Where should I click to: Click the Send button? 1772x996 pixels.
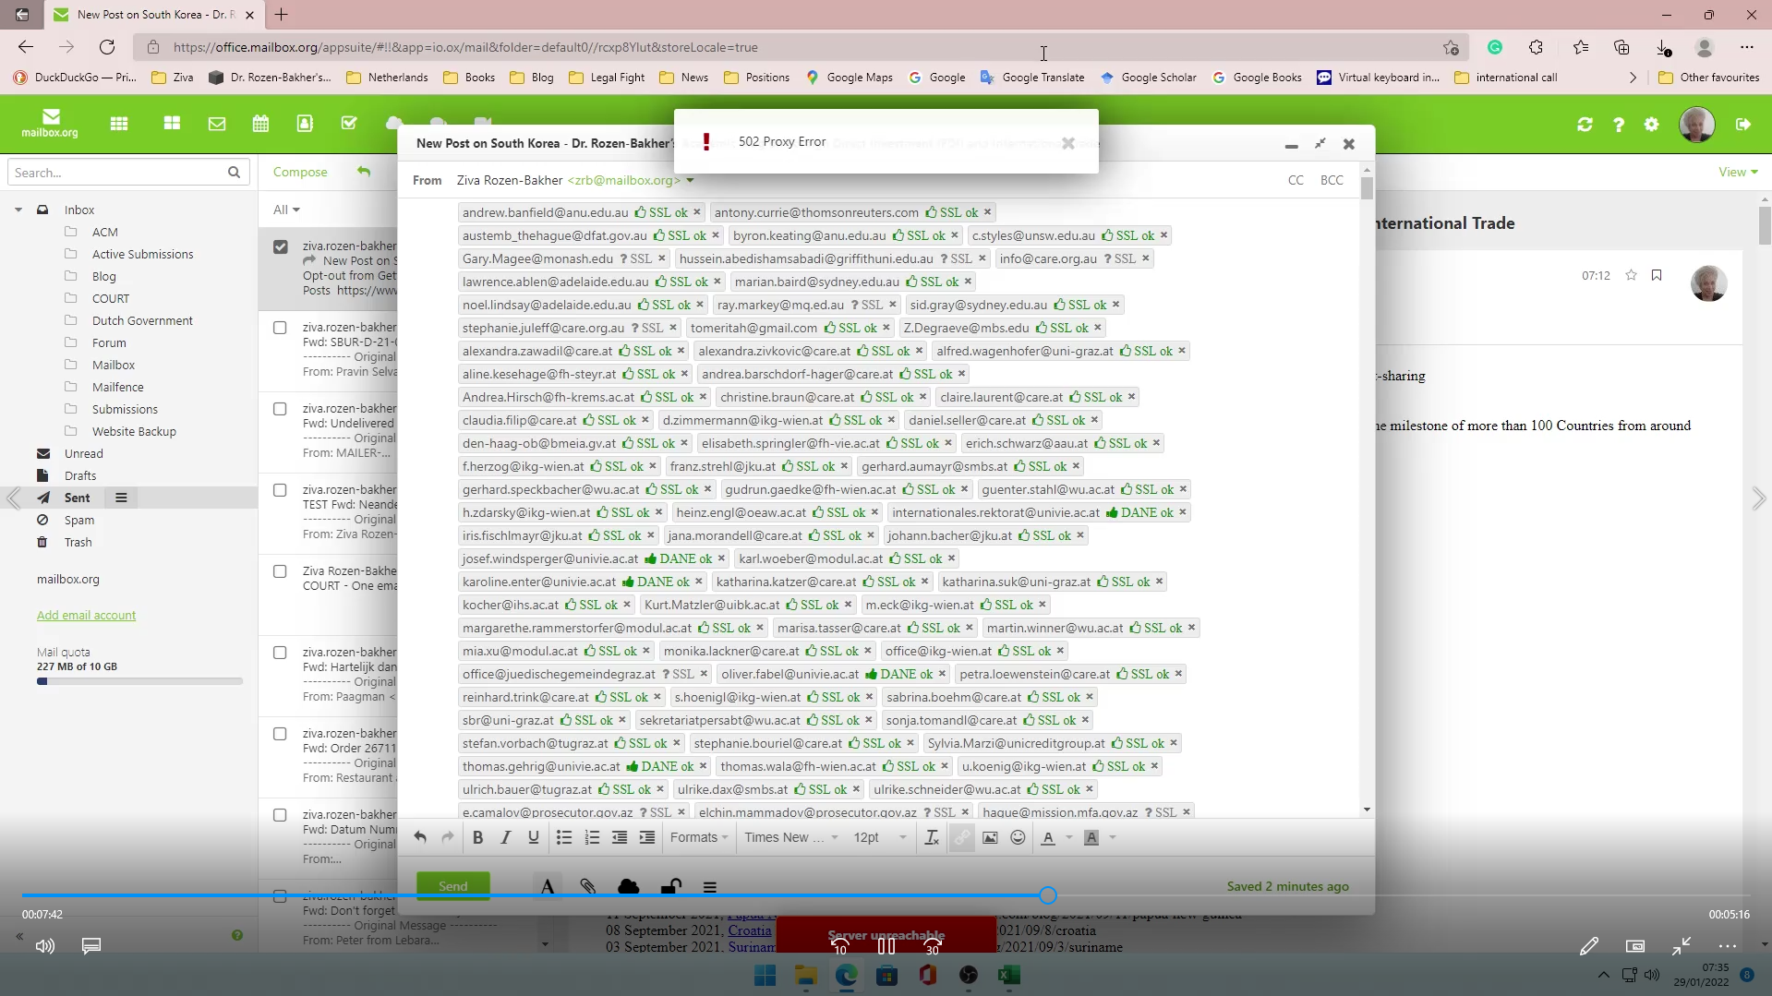452,886
